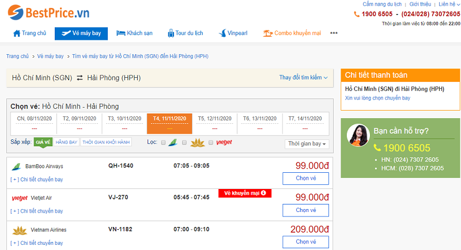Go to Khách sạn menu item
This screenshot has width=461, height=250.
(x=134, y=33)
